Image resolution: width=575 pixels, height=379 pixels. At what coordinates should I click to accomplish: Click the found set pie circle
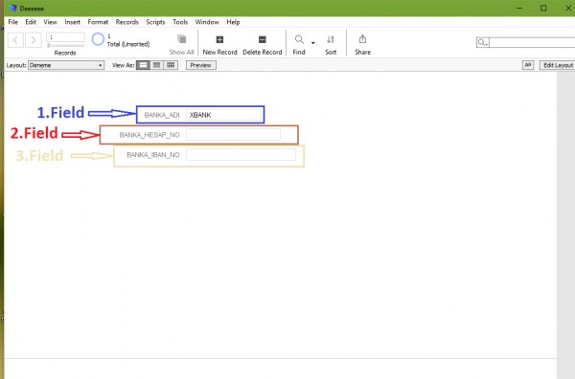98,39
